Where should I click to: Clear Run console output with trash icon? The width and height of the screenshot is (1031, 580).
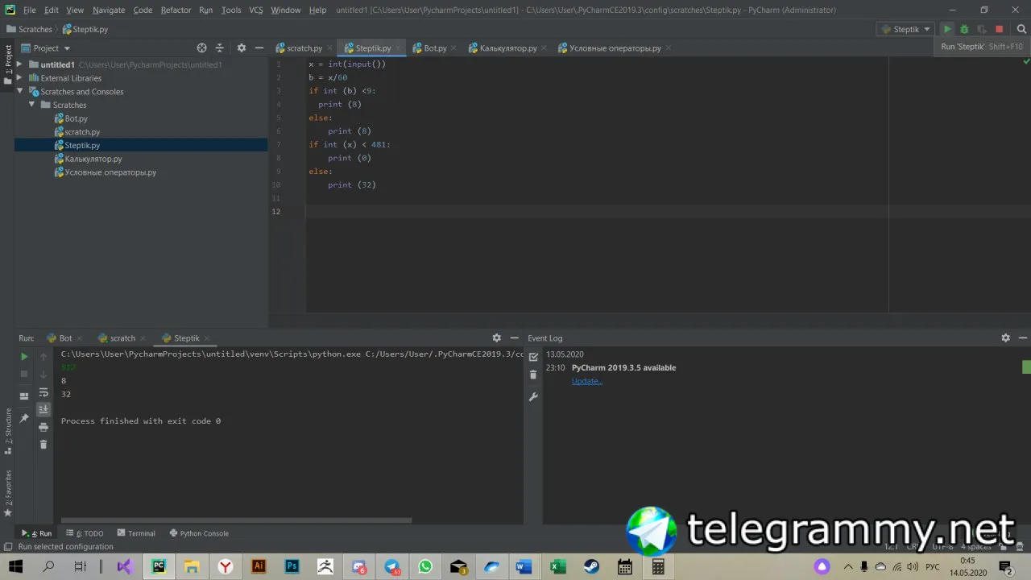click(43, 445)
